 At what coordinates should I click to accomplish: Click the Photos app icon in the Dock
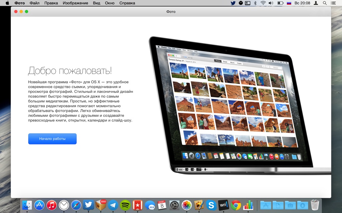coord(187,205)
